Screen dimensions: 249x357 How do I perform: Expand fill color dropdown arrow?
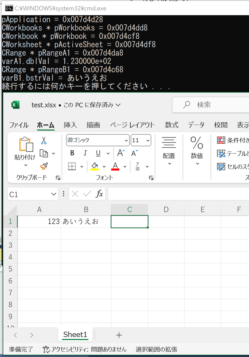click(104, 167)
